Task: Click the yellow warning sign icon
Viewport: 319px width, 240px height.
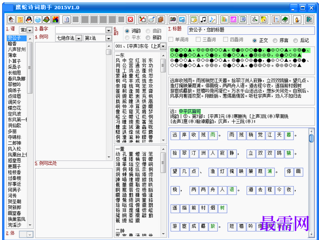Action: 264,20
